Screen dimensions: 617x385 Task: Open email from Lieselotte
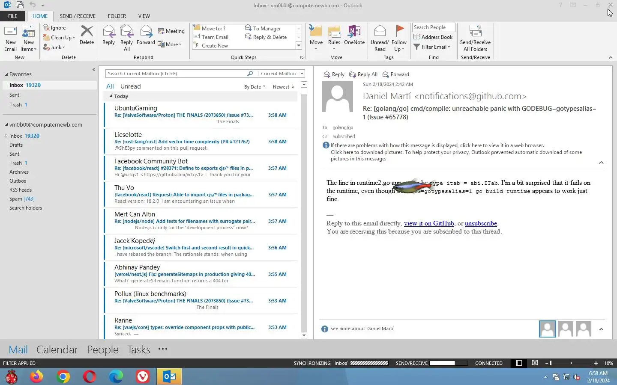click(201, 141)
